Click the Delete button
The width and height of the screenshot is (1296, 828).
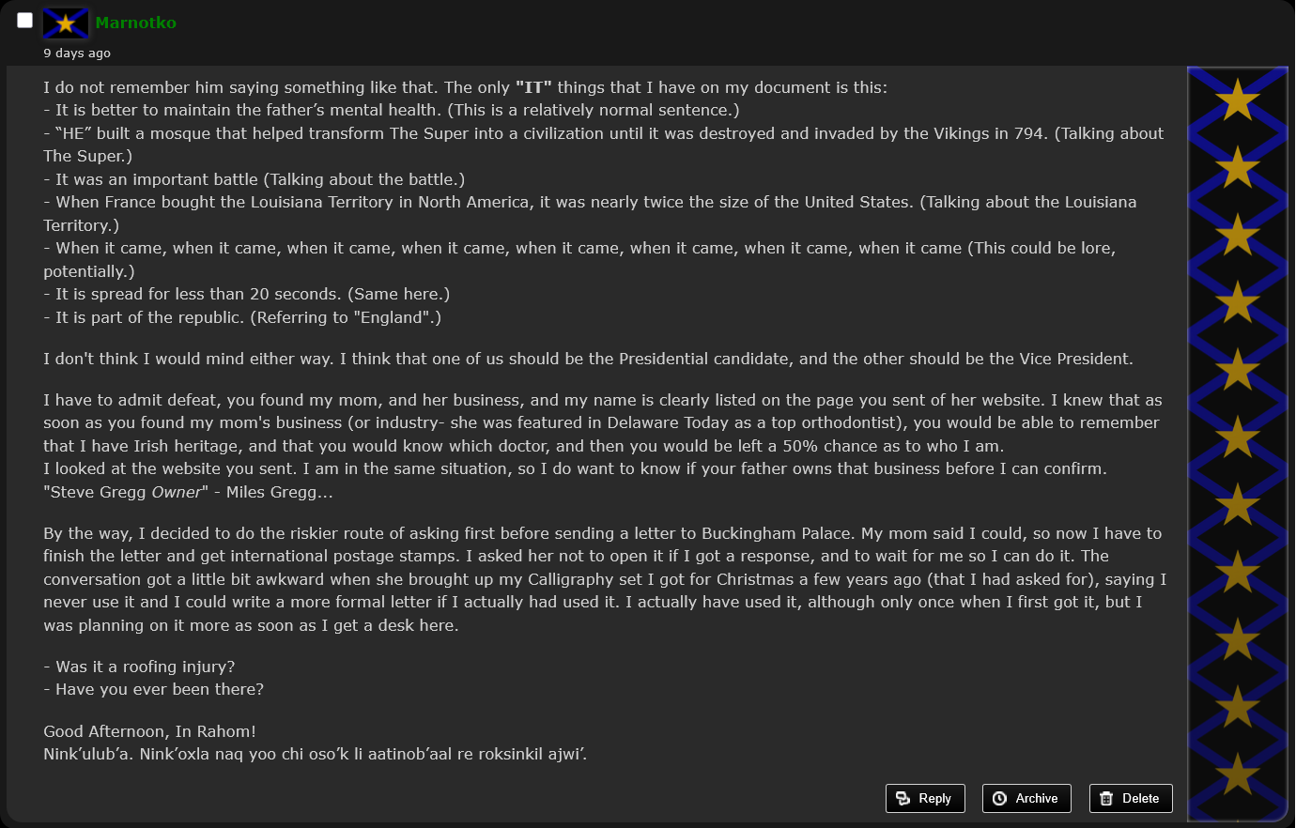(x=1131, y=798)
